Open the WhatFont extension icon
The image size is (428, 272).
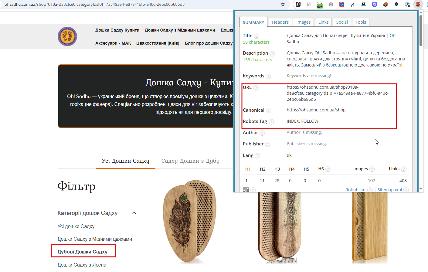click(298, 4)
